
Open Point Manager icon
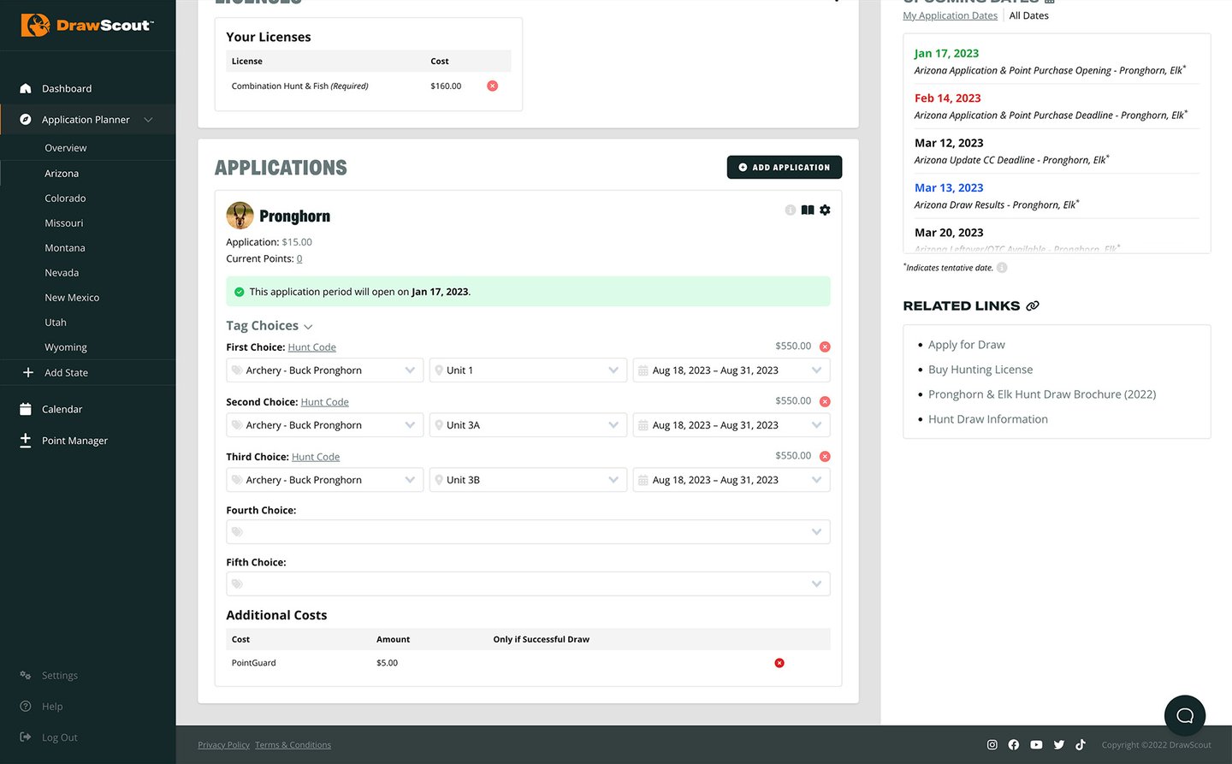click(26, 440)
